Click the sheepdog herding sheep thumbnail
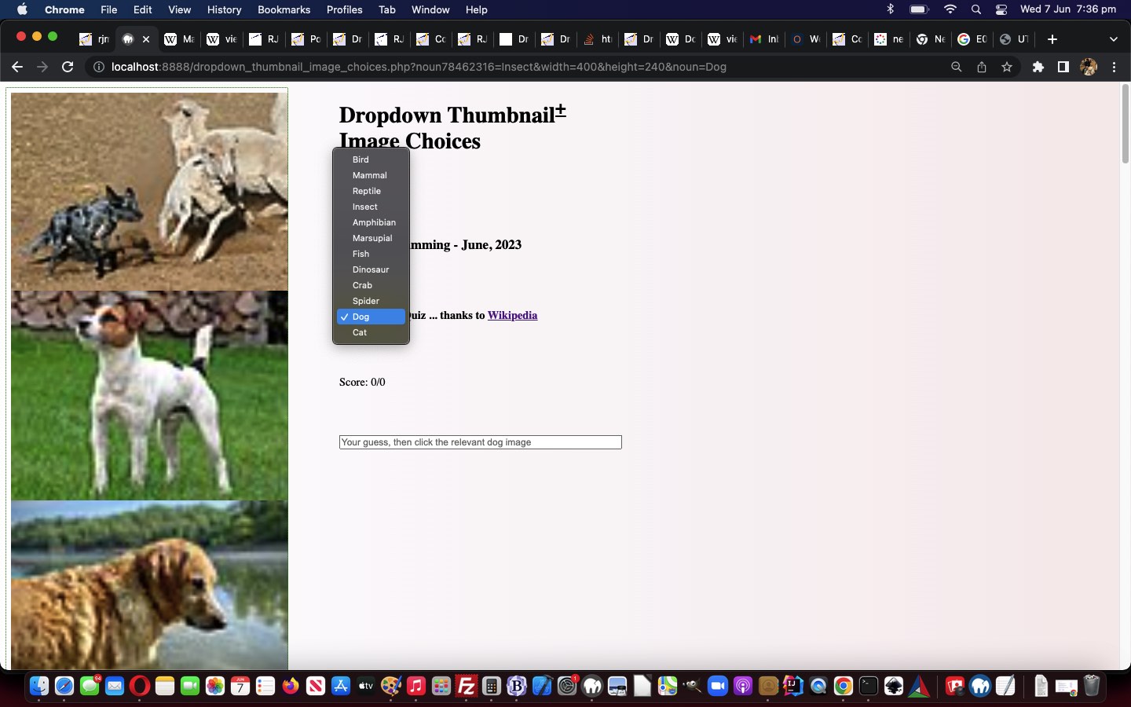Image resolution: width=1131 pixels, height=707 pixels. pos(149,192)
